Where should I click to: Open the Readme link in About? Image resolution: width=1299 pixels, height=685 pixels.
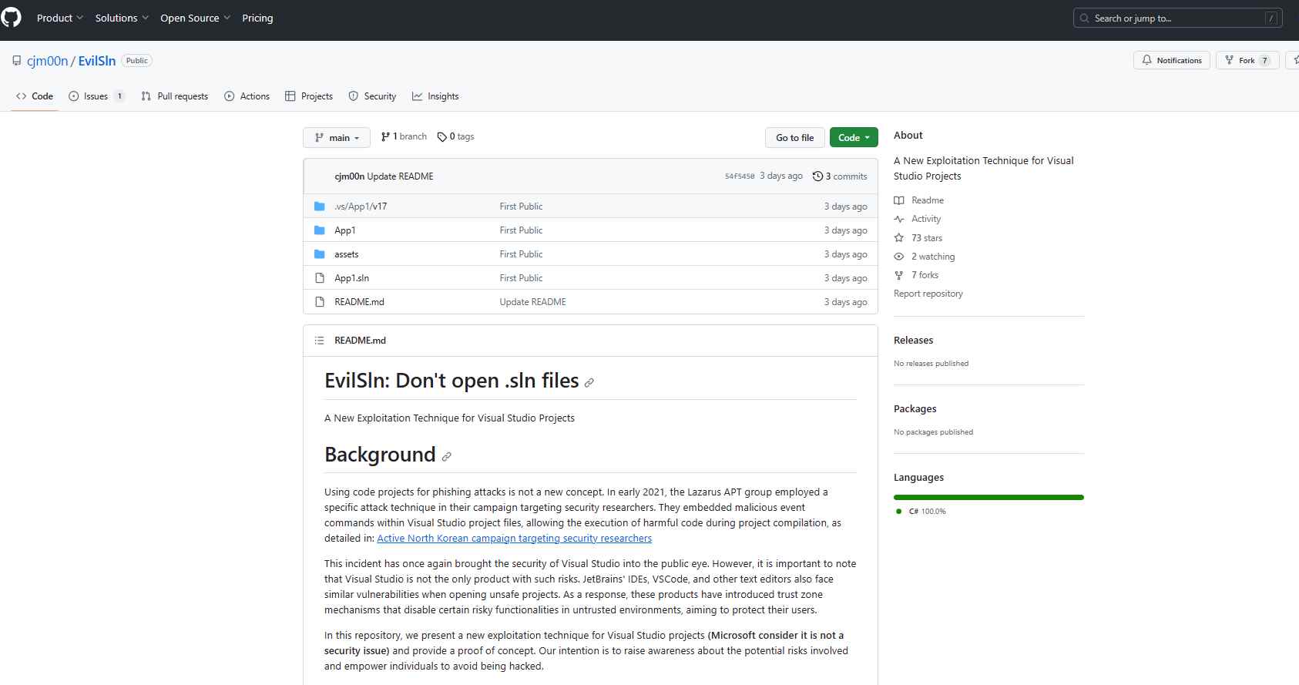click(x=928, y=200)
